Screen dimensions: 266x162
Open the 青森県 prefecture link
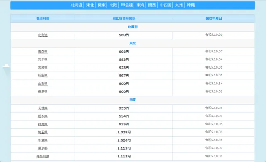pyautogui.click(x=43, y=52)
